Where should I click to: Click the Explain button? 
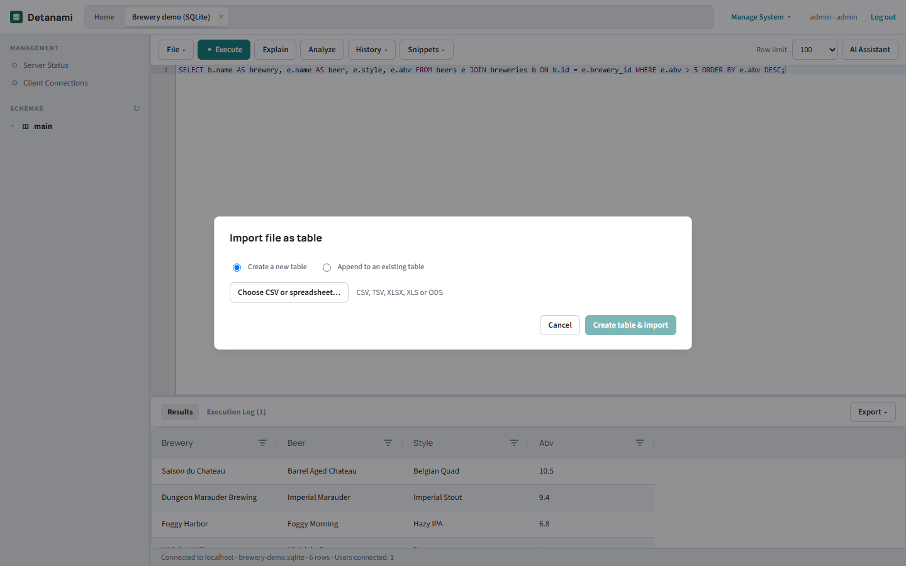click(276, 50)
